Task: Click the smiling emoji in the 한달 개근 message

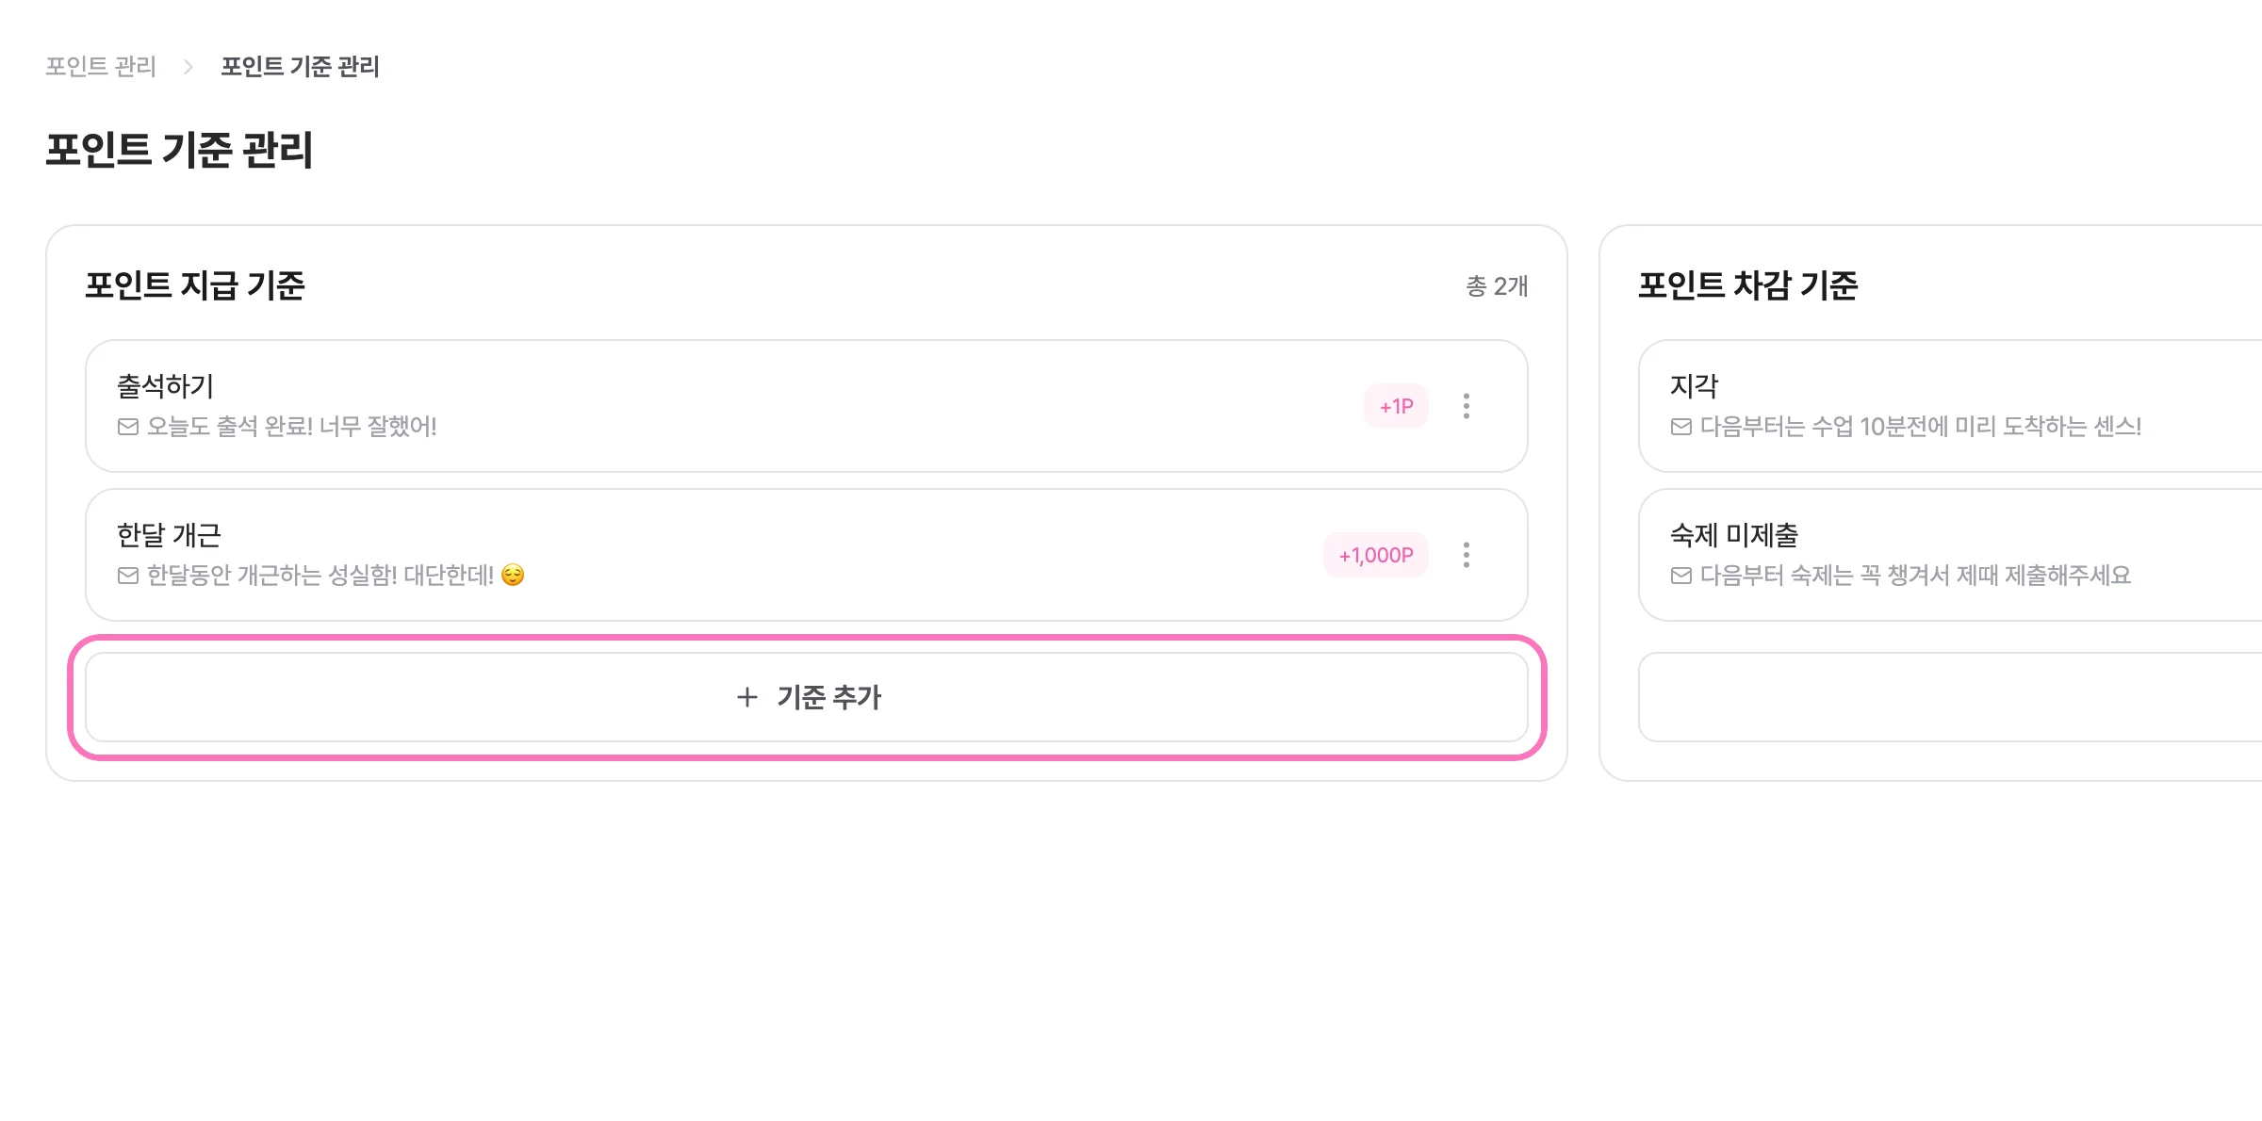Action: [513, 575]
